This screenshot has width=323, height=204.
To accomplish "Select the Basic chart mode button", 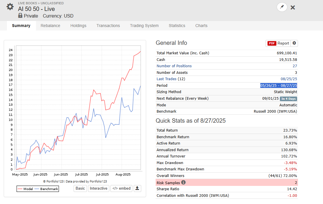I will (80, 188).
